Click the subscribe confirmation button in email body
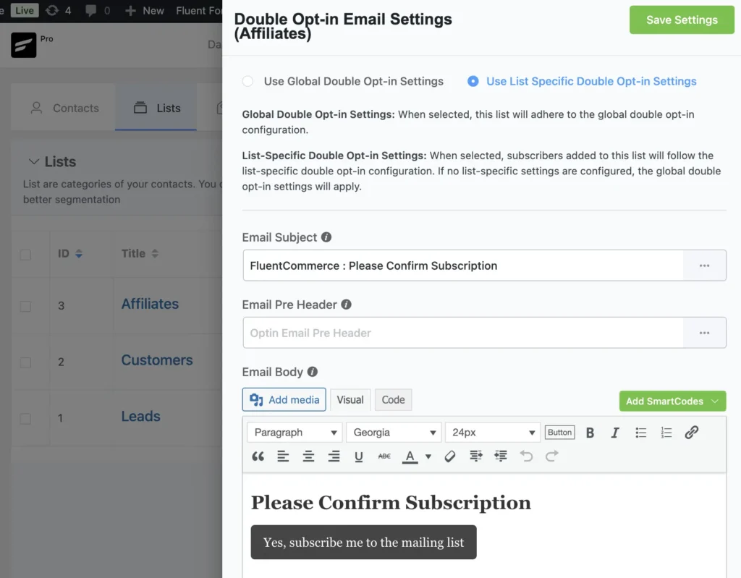Screen dimensions: 741x578 tap(363, 542)
